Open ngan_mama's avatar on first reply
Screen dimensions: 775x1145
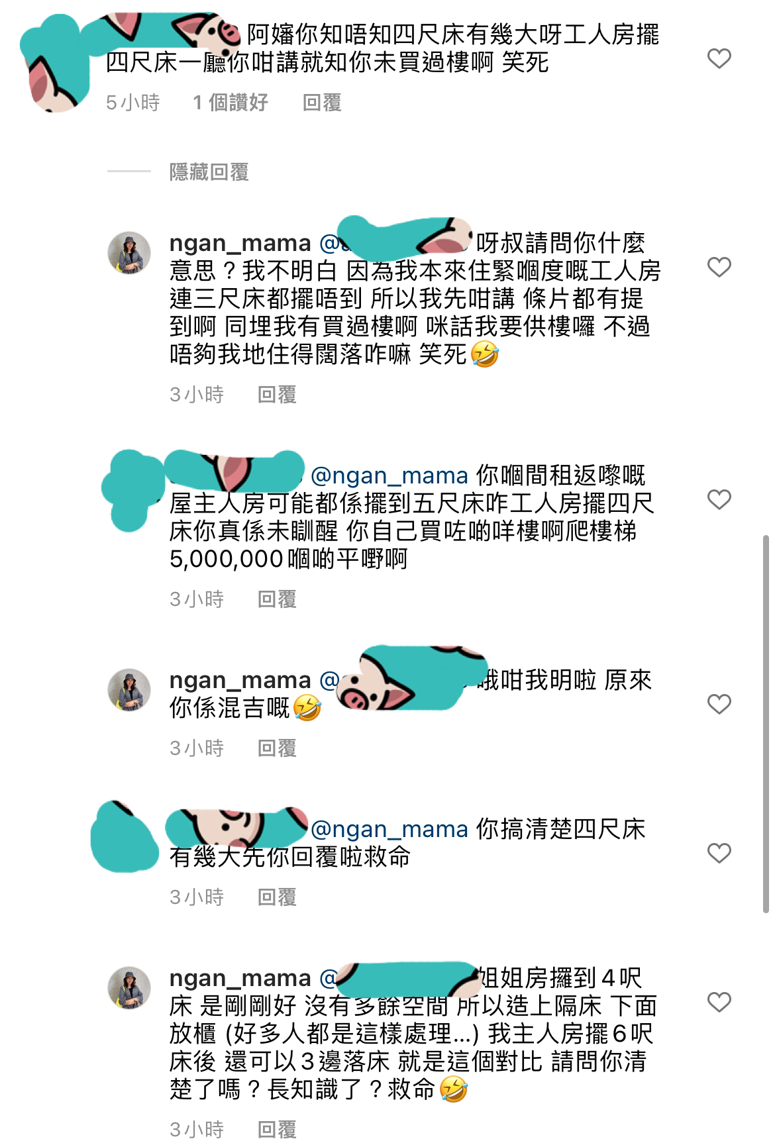(x=129, y=253)
